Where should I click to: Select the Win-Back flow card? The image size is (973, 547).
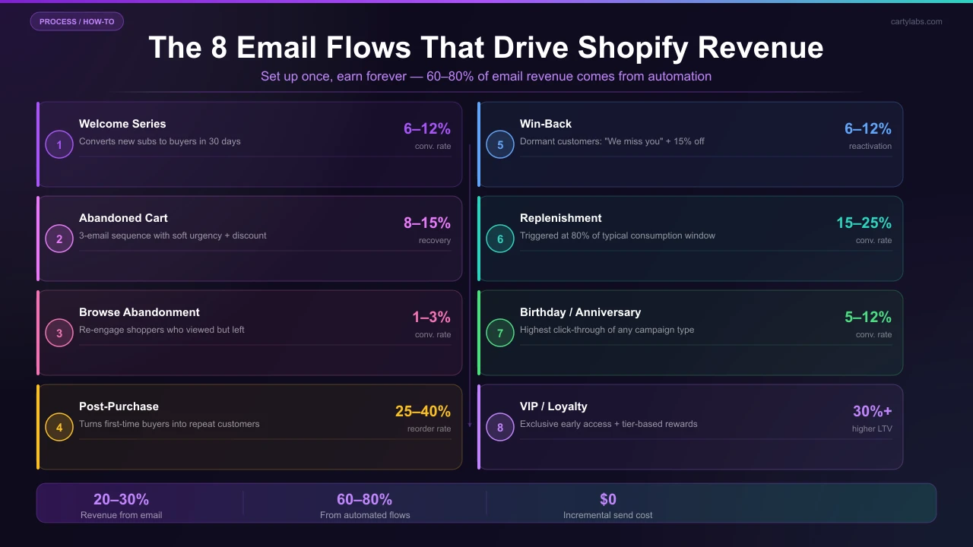point(689,144)
